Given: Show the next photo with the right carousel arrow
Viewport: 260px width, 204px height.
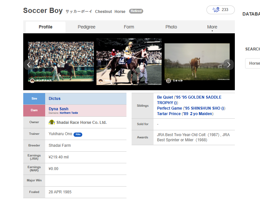Looking at the screenshot, I should 229,65.
